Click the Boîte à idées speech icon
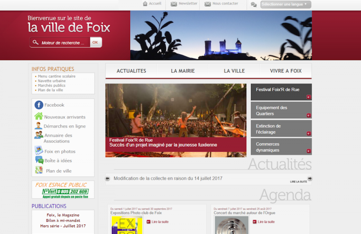 (x=39, y=160)
